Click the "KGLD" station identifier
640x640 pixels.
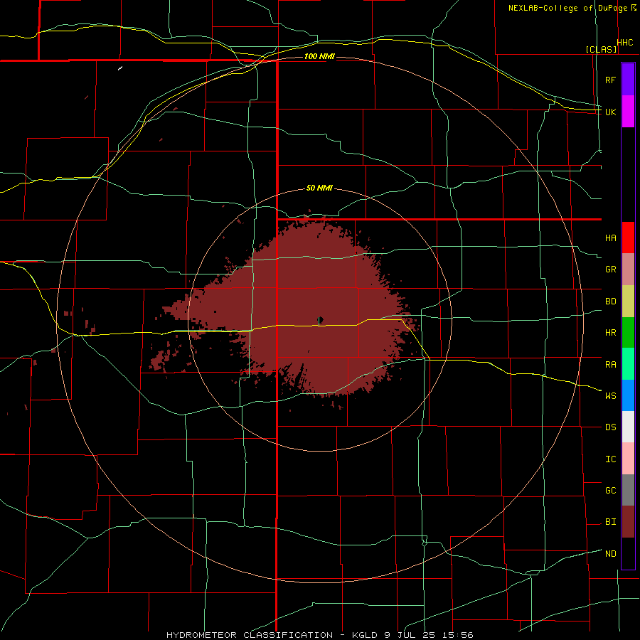click(365, 635)
